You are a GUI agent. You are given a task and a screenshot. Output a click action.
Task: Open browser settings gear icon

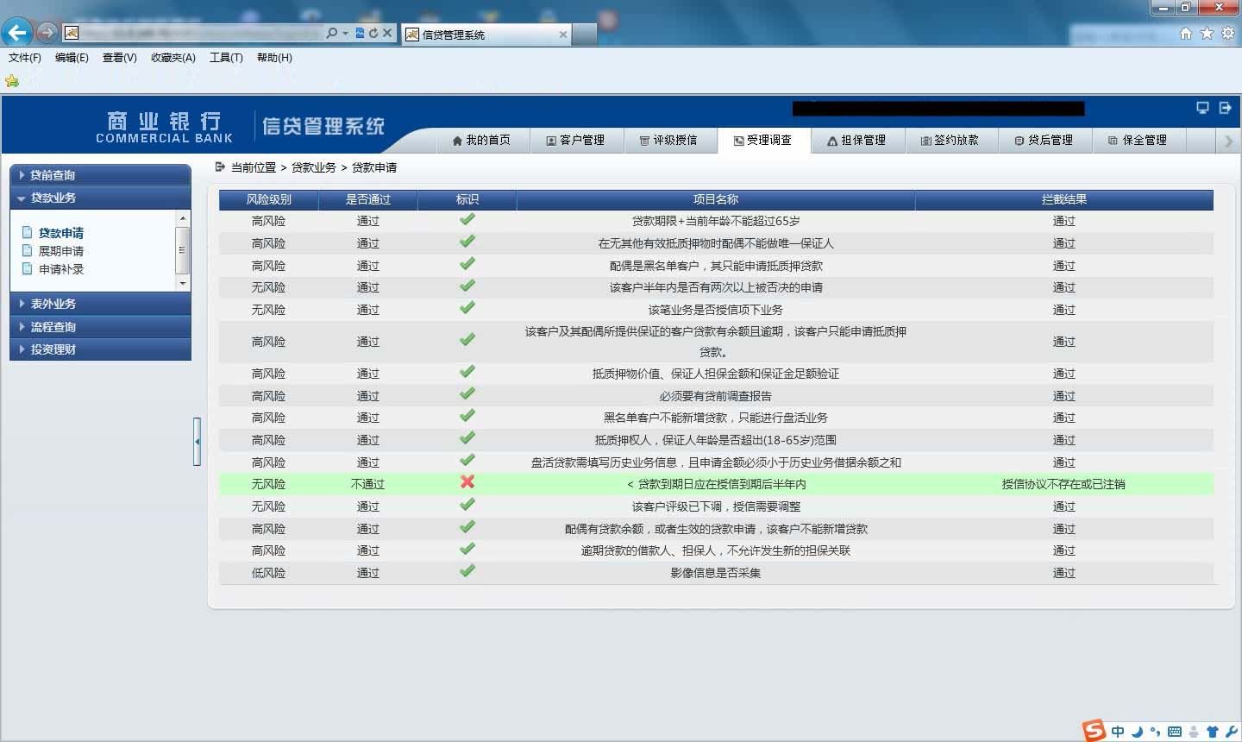(1228, 33)
